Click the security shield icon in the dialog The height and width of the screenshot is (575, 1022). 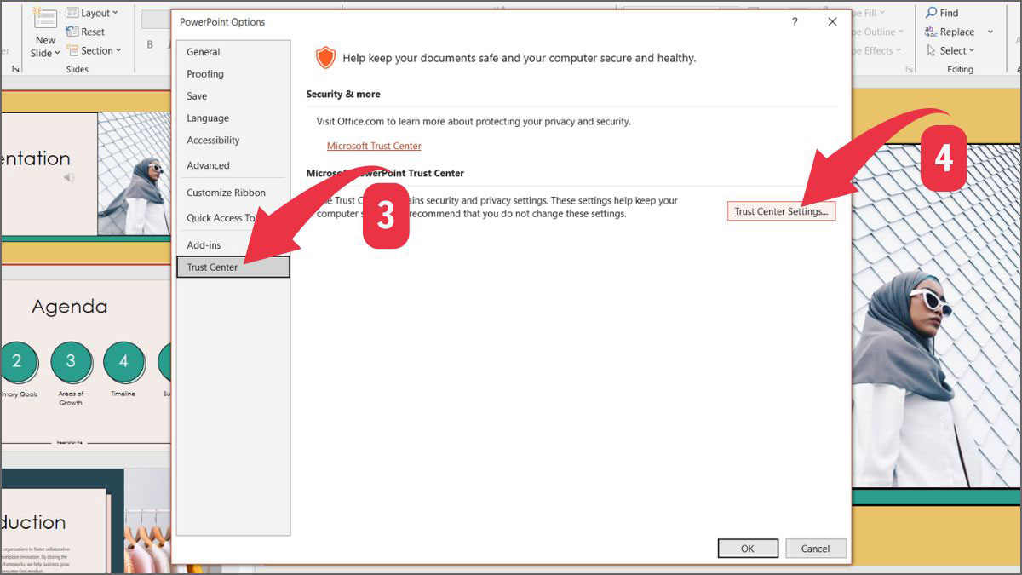tap(324, 57)
